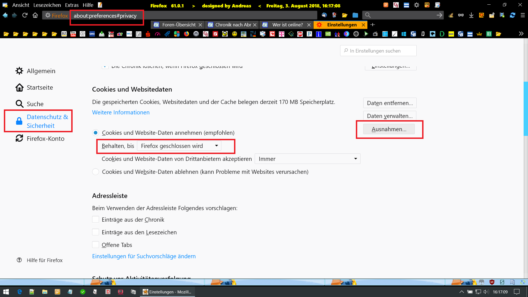Screen dimensions: 528x297
Task: Open the Behalten bis dropdown
Action: 179,146
